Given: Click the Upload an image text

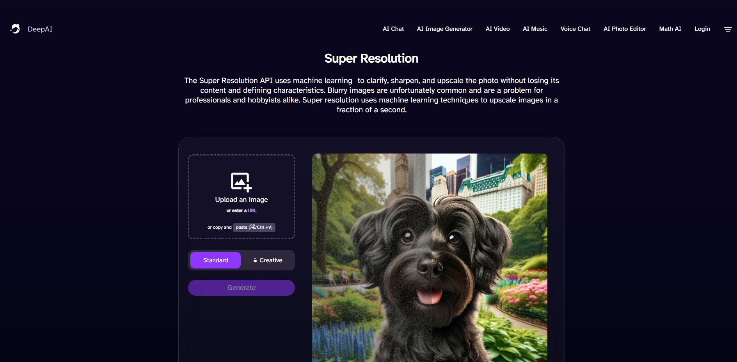Looking at the screenshot, I should click(x=242, y=200).
